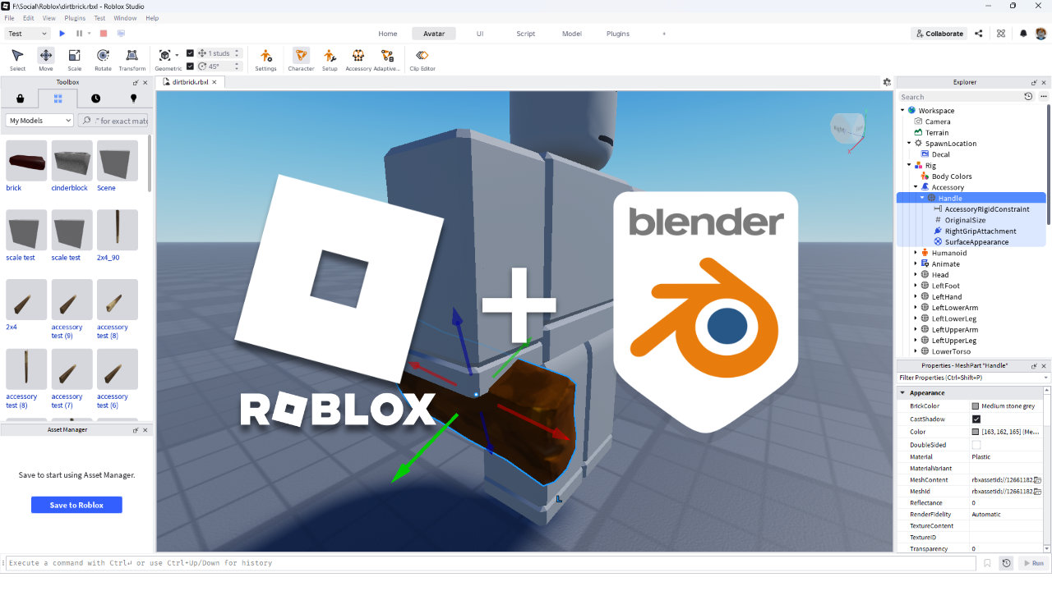Launch the avatar Setup tool

tap(330, 59)
